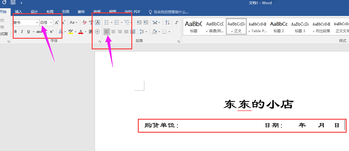
Task: Click the borders icon
Action: 164,32
